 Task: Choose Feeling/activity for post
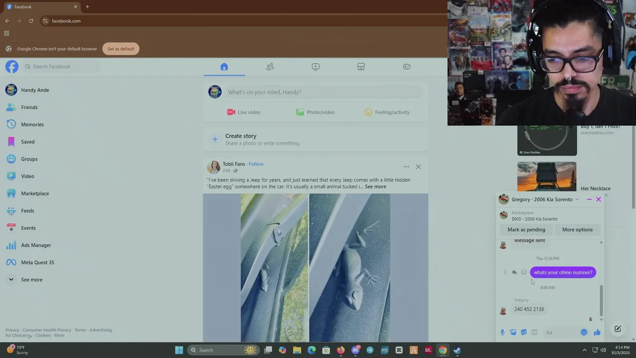387,112
